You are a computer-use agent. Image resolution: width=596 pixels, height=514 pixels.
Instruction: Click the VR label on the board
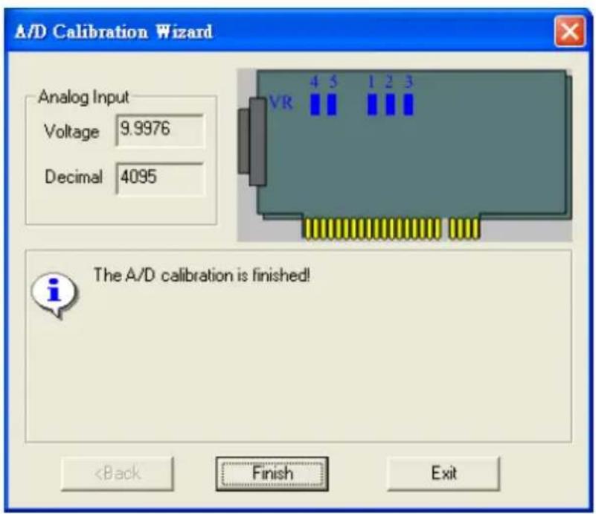[281, 103]
